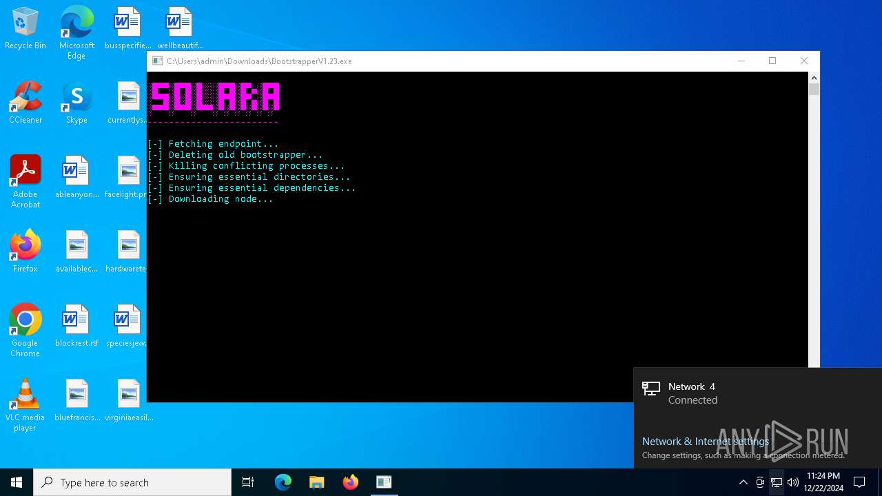
Task: Select the bluefrancis image file icon
Action: point(76,401)
